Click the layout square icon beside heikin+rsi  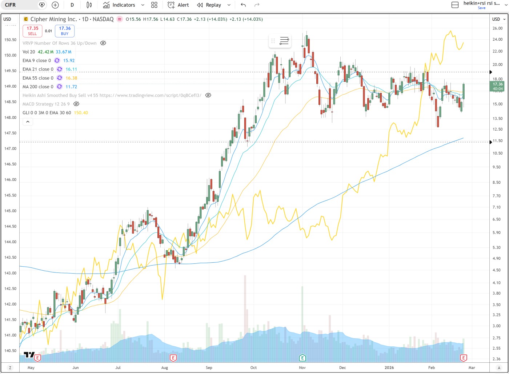tap(455, 5)
